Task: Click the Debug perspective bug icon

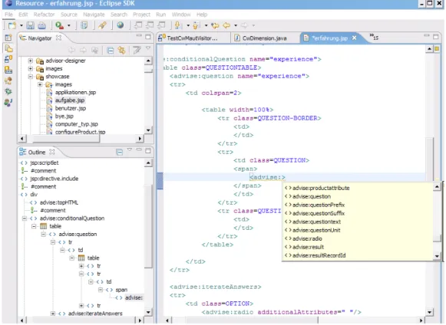Action: point(8,91)
